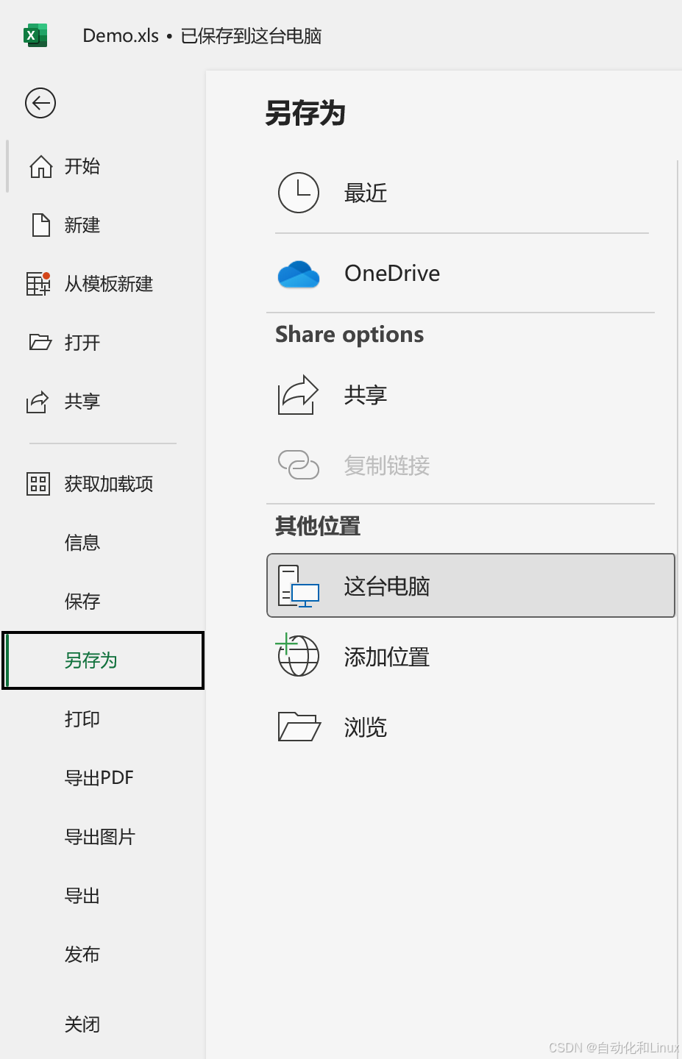Open the 开始 menu item
This screenshot has width=682, height=1059.
click(x=82, y=166)
